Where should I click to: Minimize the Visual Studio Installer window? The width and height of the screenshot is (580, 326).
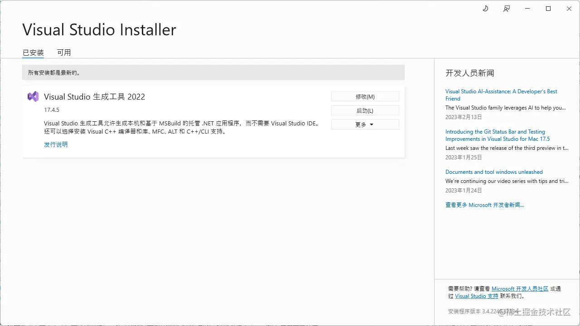point(527,9)
